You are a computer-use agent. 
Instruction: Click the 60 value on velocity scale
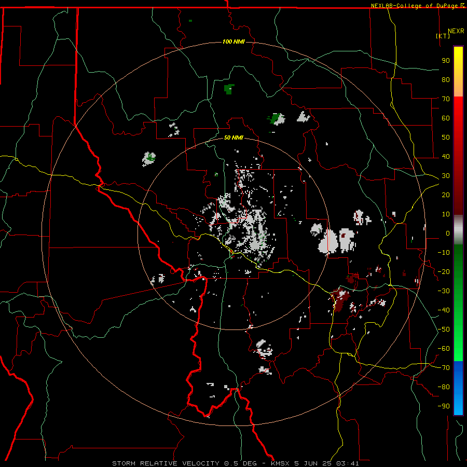click(x=446, y=118)
